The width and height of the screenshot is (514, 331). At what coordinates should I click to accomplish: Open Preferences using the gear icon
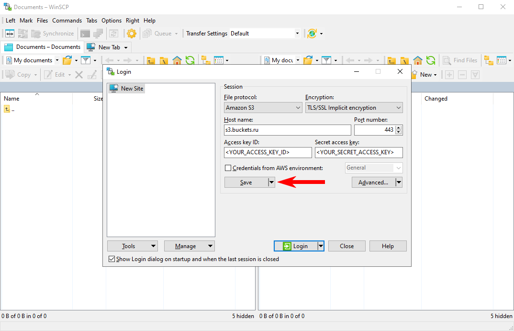(x=132, y=34)
